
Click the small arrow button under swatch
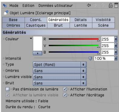point(38,53)
